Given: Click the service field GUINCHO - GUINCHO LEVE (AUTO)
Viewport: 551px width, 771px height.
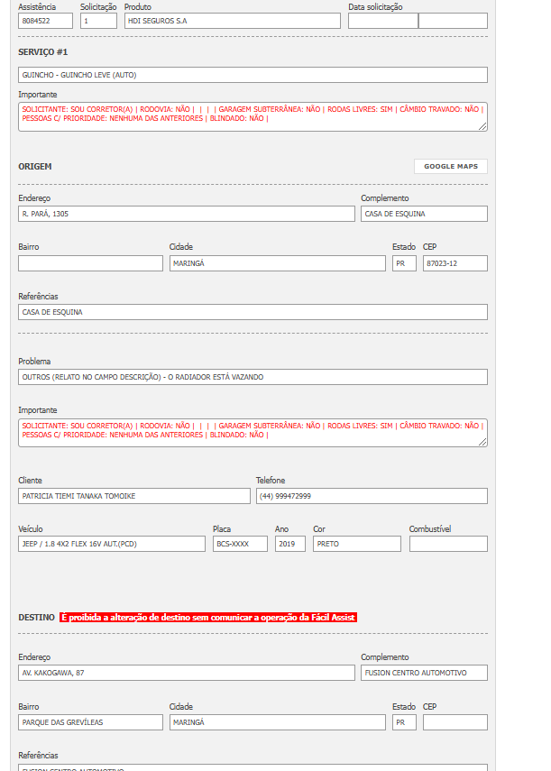Looking at the screenshot, I should (253, 75).
